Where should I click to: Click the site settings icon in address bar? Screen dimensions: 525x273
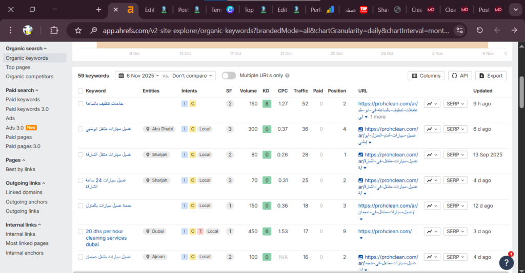point(459,30)
